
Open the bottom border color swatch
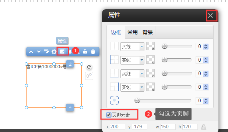point(150,73)
